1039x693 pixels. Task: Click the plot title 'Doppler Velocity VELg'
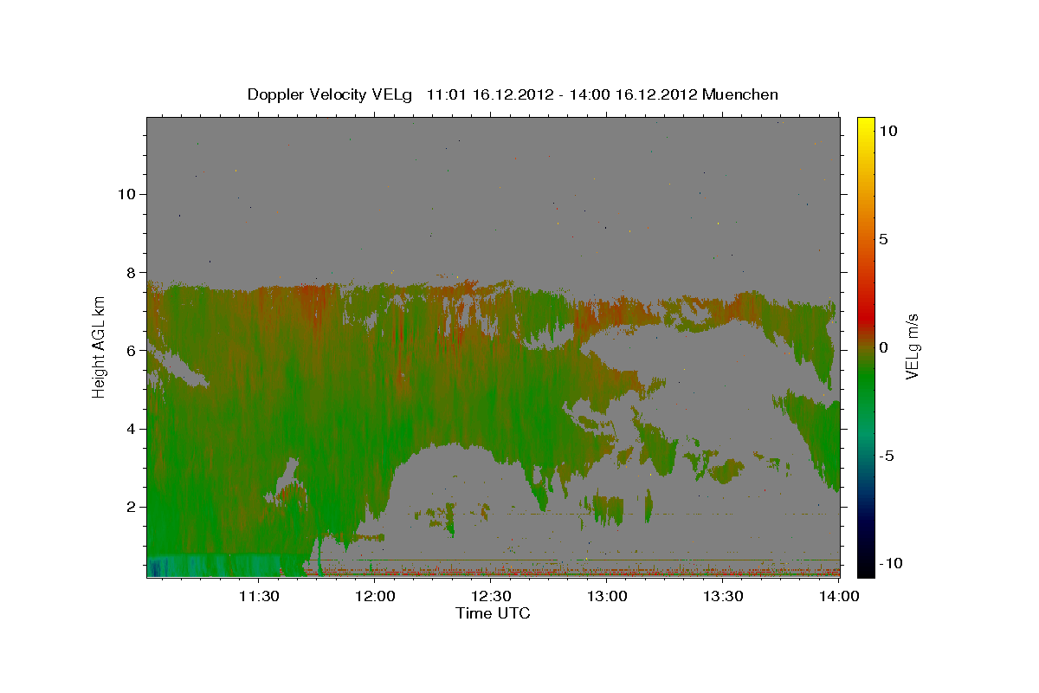[x=332, y=94]
